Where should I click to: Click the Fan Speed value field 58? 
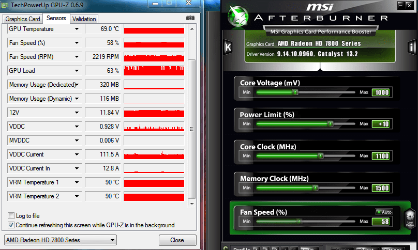coord(381,222)
